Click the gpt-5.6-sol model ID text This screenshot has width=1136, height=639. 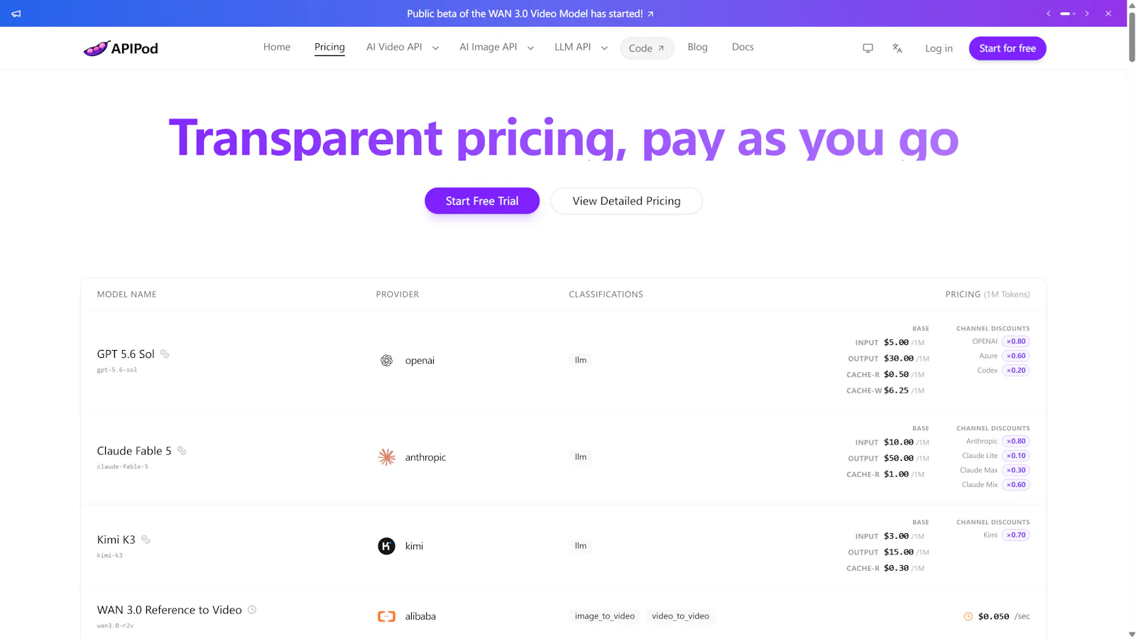[117, 370]
